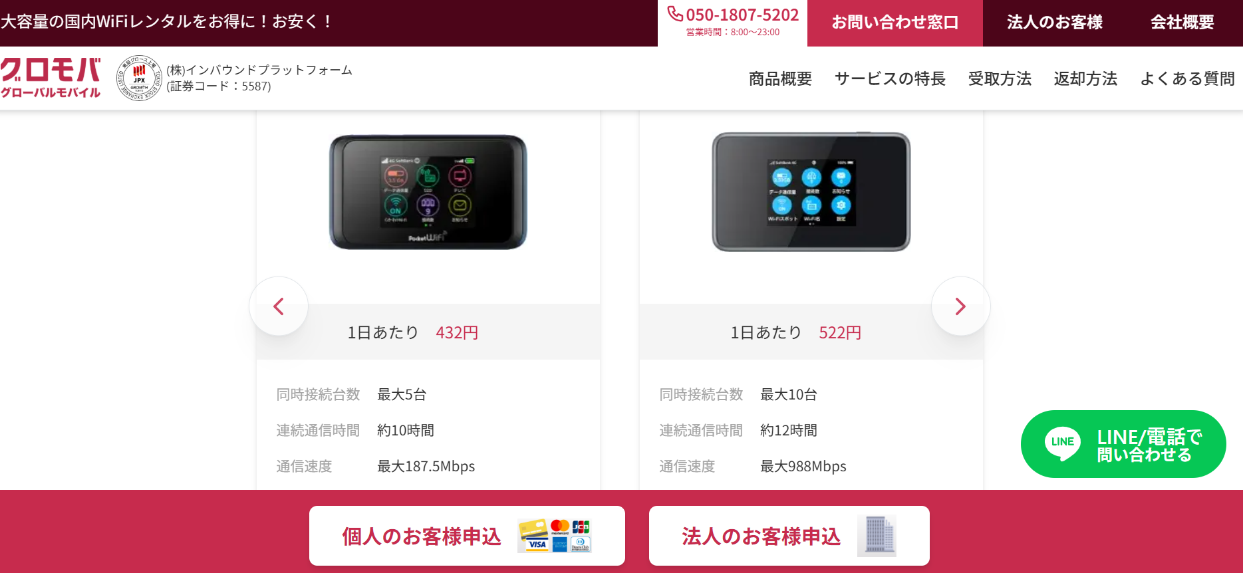
Task: Click 法人のお客様申込 button
Action: (x=789, y=536)
